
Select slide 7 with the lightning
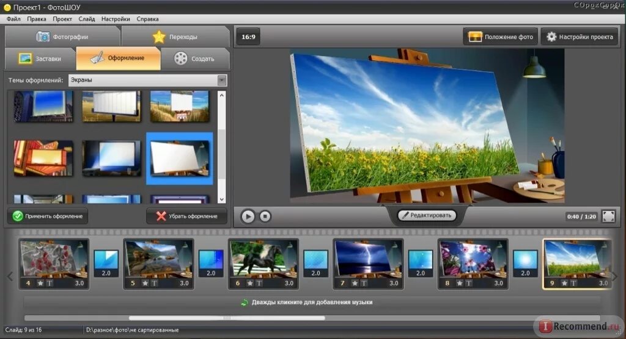point(368,264)
